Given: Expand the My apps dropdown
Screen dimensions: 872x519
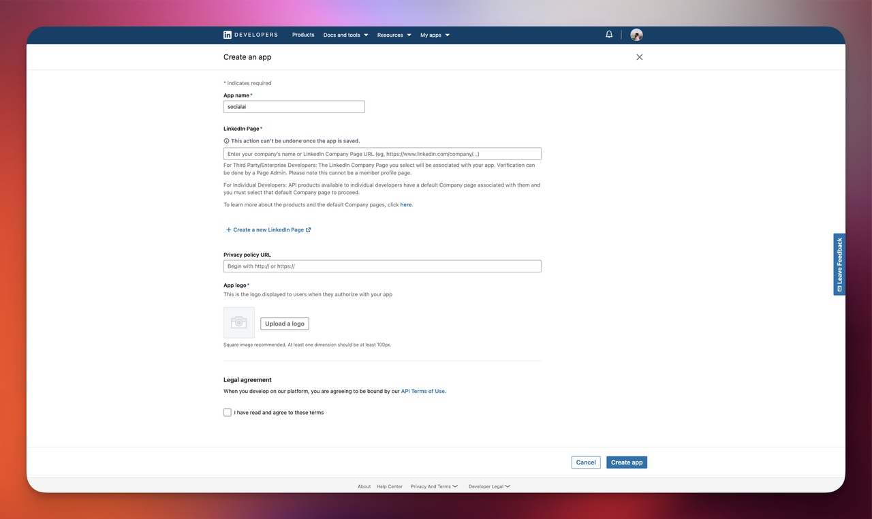Looking at the screenshot, I should tap(435, 35).
